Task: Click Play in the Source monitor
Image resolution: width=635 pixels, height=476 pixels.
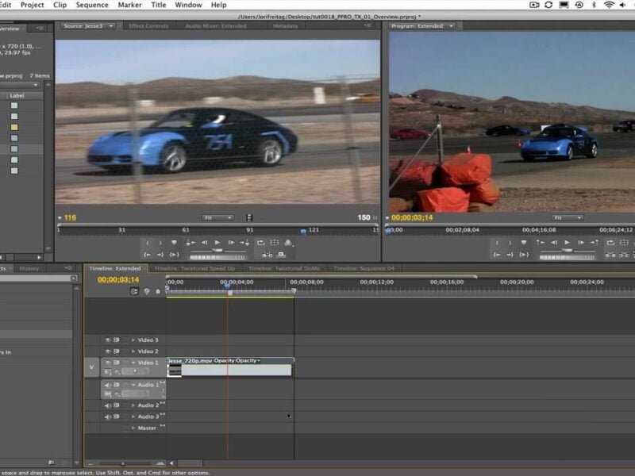Action: tap(217, 243)
